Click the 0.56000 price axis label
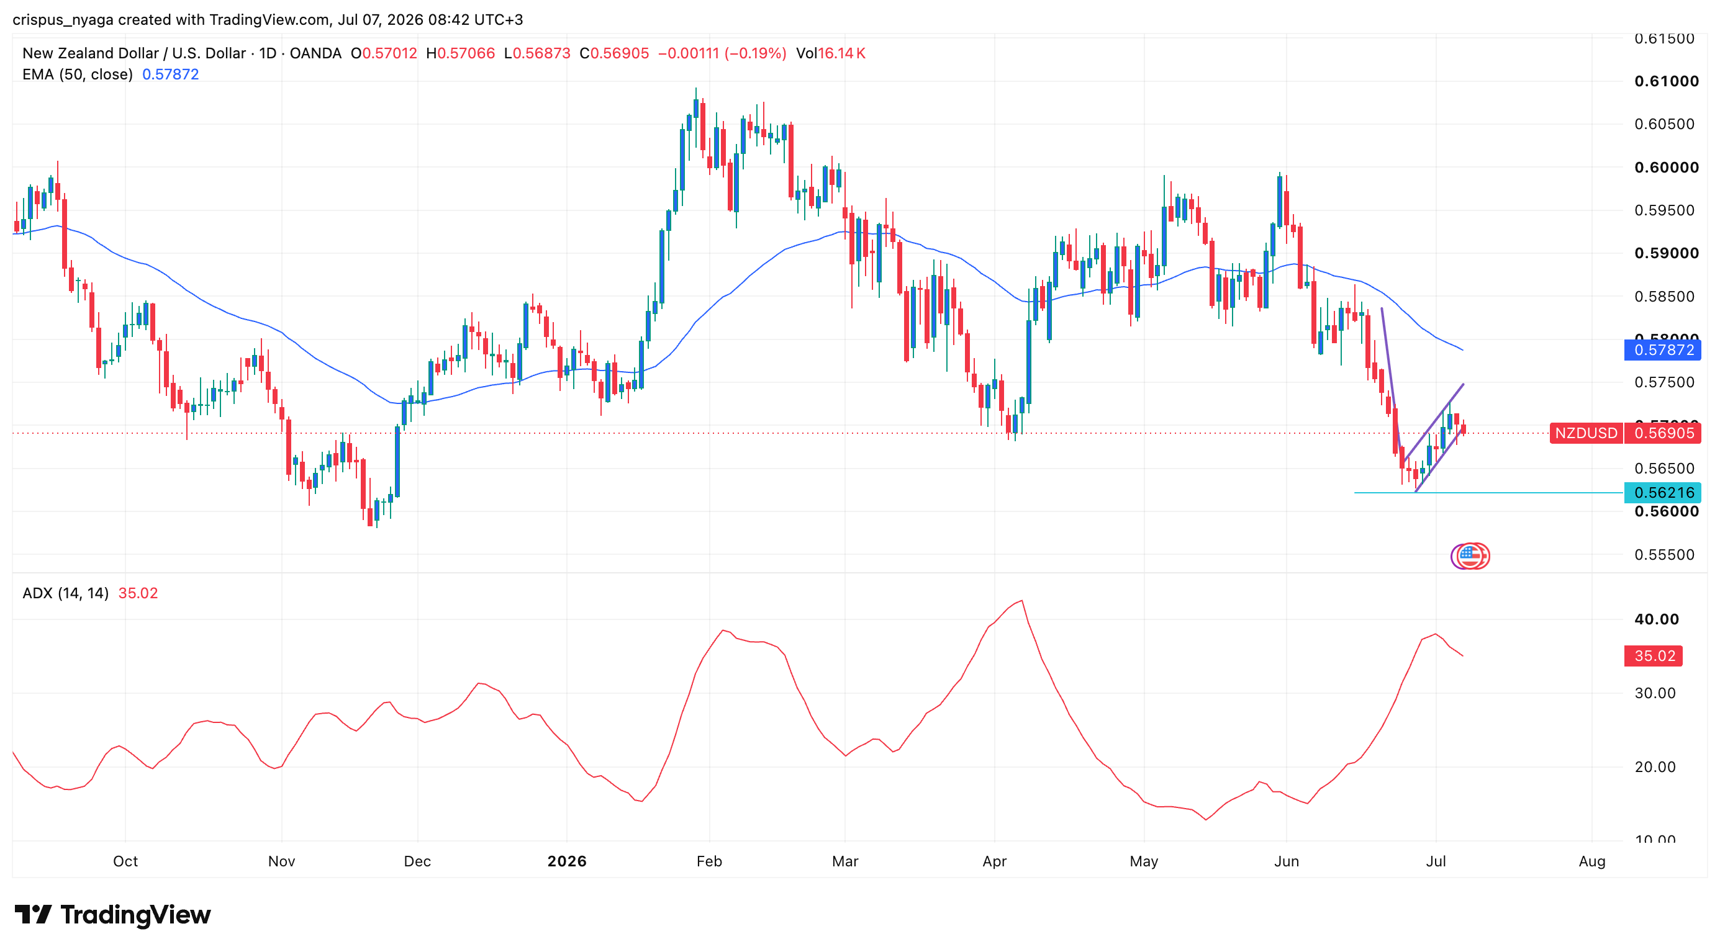 tap(1667, 512)
